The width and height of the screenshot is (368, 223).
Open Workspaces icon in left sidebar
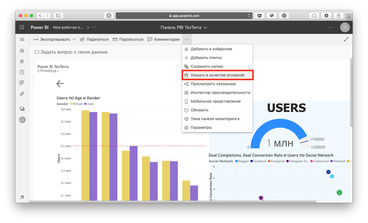tap(22, 109)
